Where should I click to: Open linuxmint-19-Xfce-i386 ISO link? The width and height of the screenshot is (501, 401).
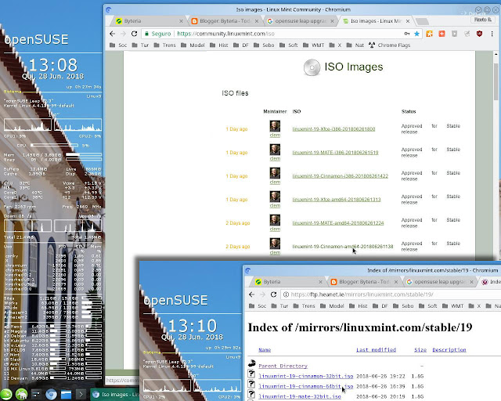(333, 129)
